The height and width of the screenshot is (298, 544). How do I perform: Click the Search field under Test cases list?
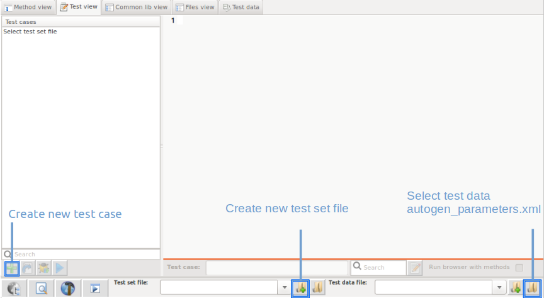(x=81, y=255)
